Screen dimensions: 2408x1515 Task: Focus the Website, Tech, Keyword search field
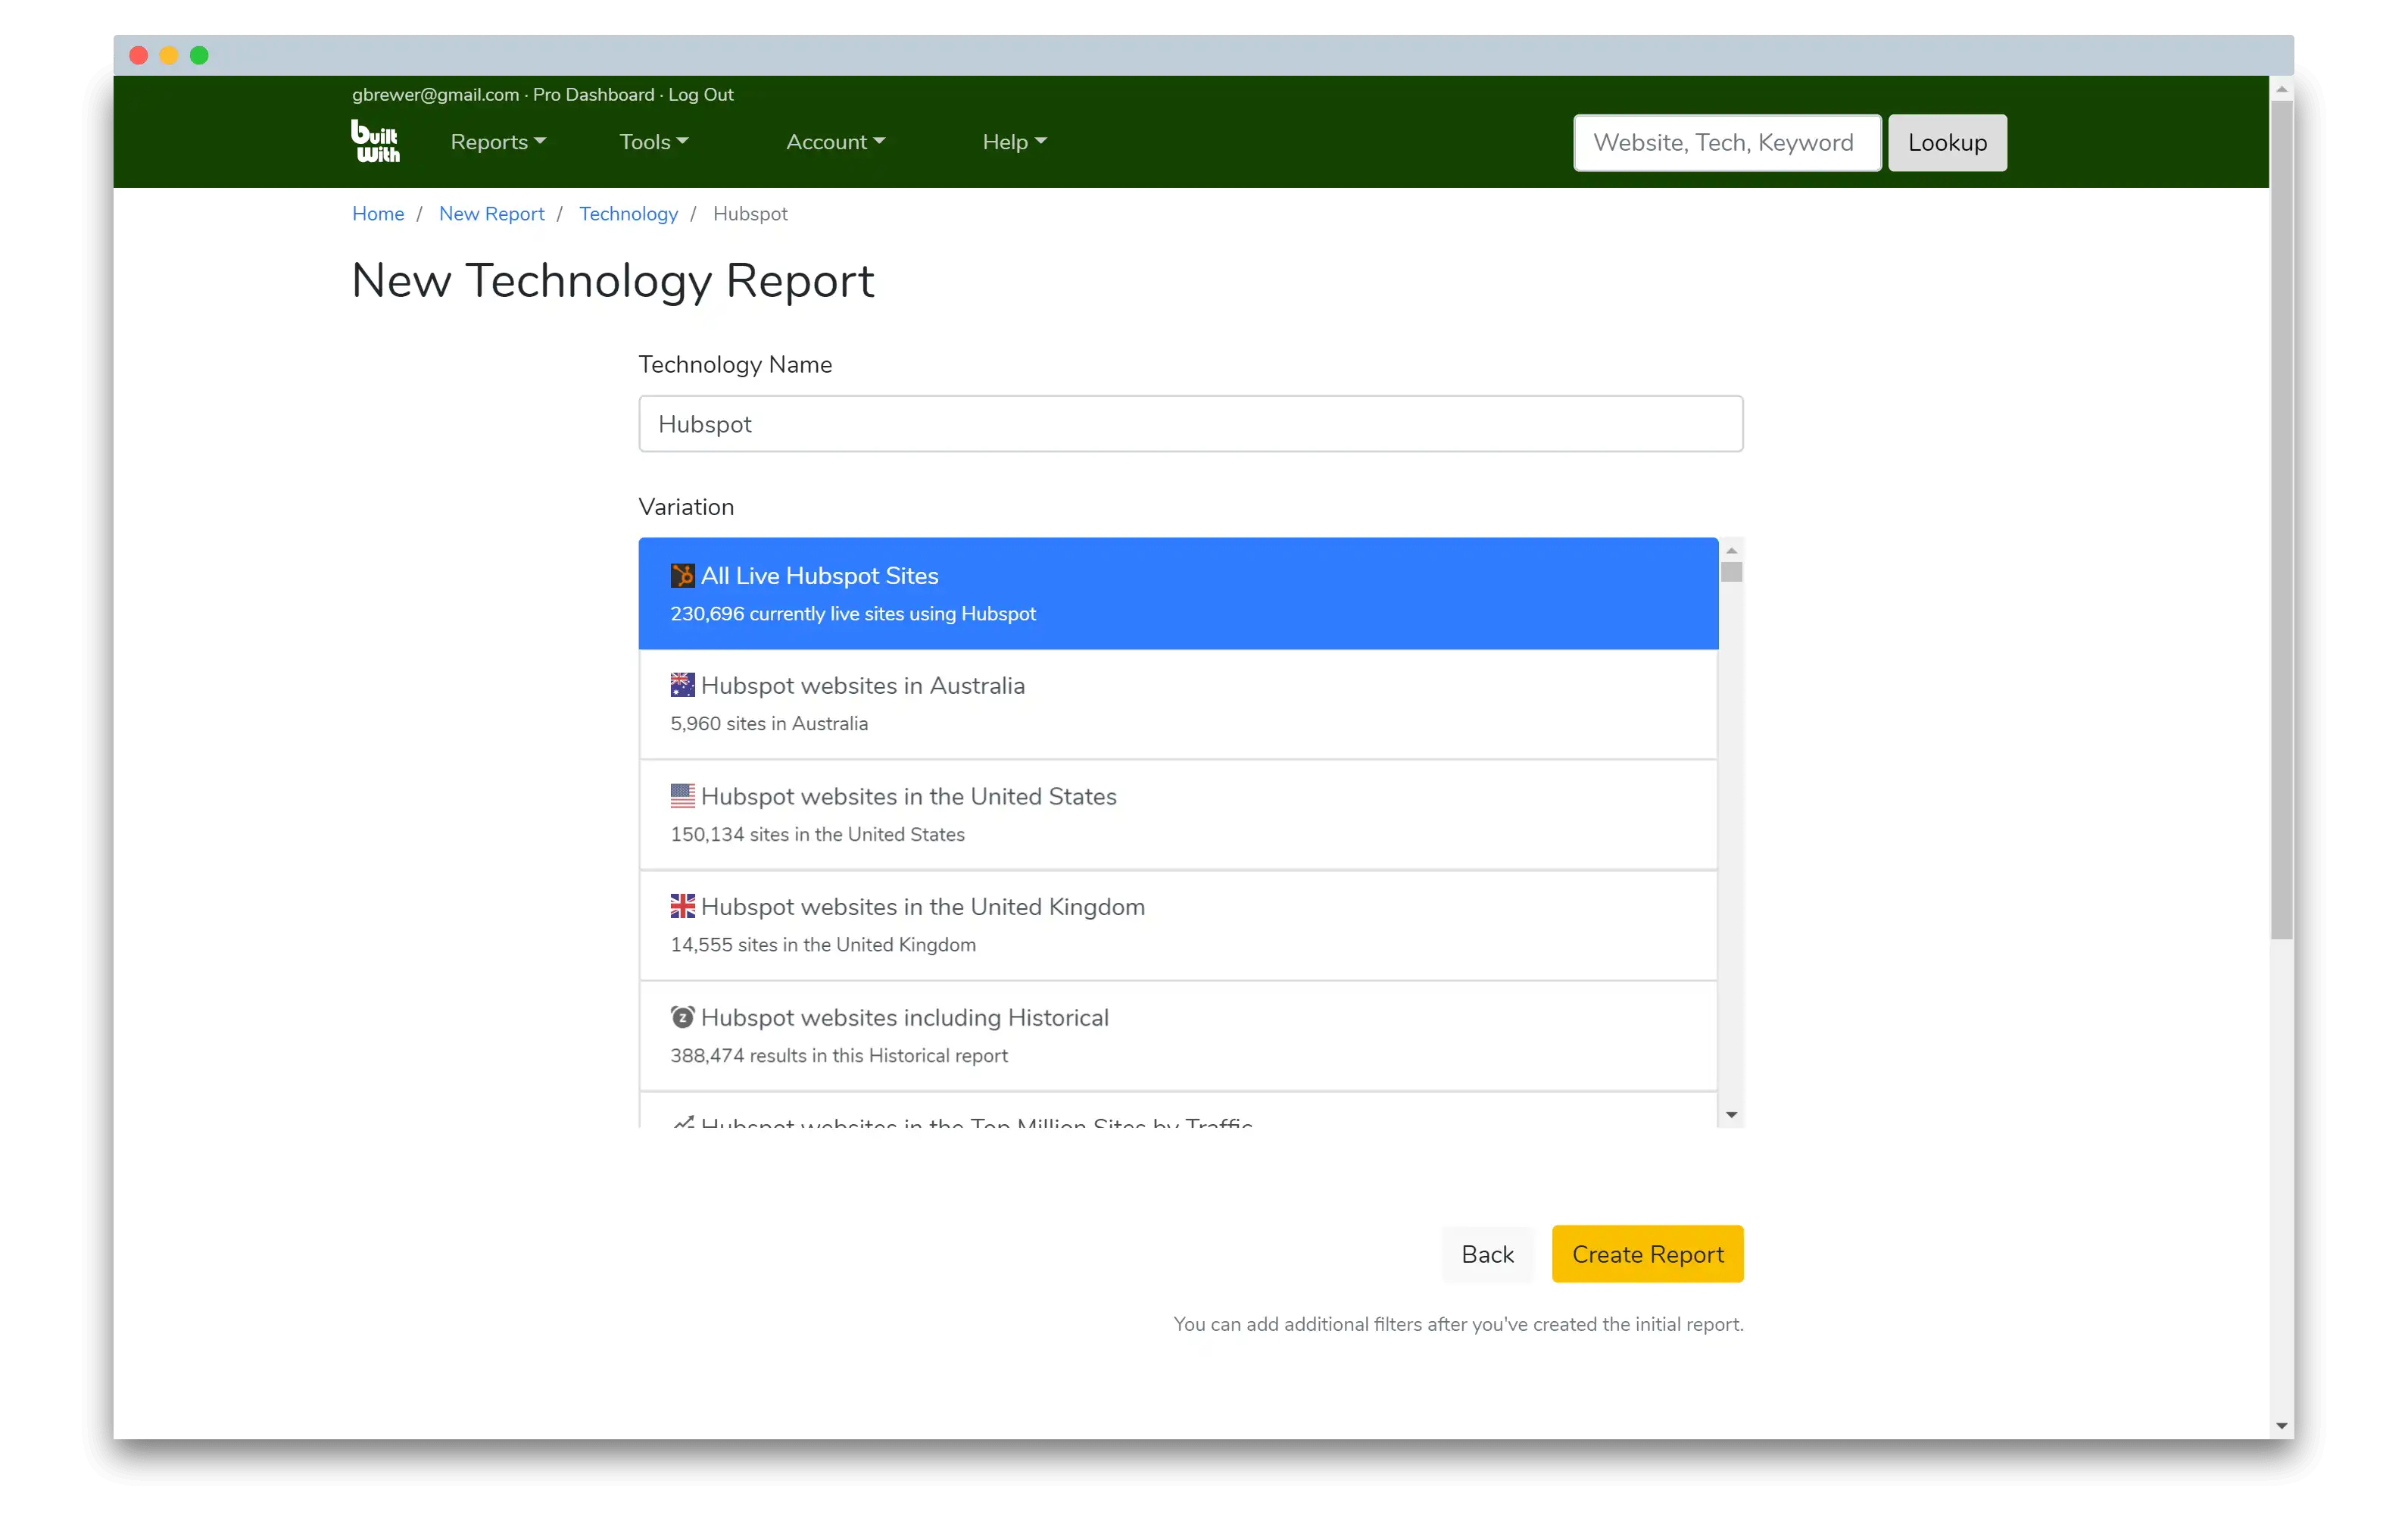pyautogui.click(x=1727, y=143)
